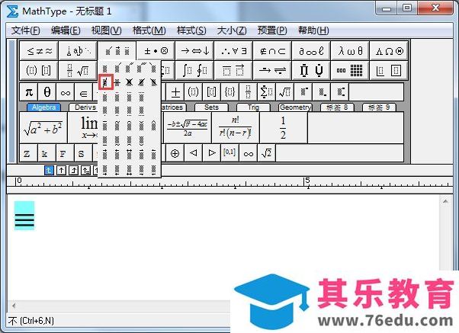Insert plus-minus symbol from small bar
Screen dimensions: 459x333
click(175, 92)
